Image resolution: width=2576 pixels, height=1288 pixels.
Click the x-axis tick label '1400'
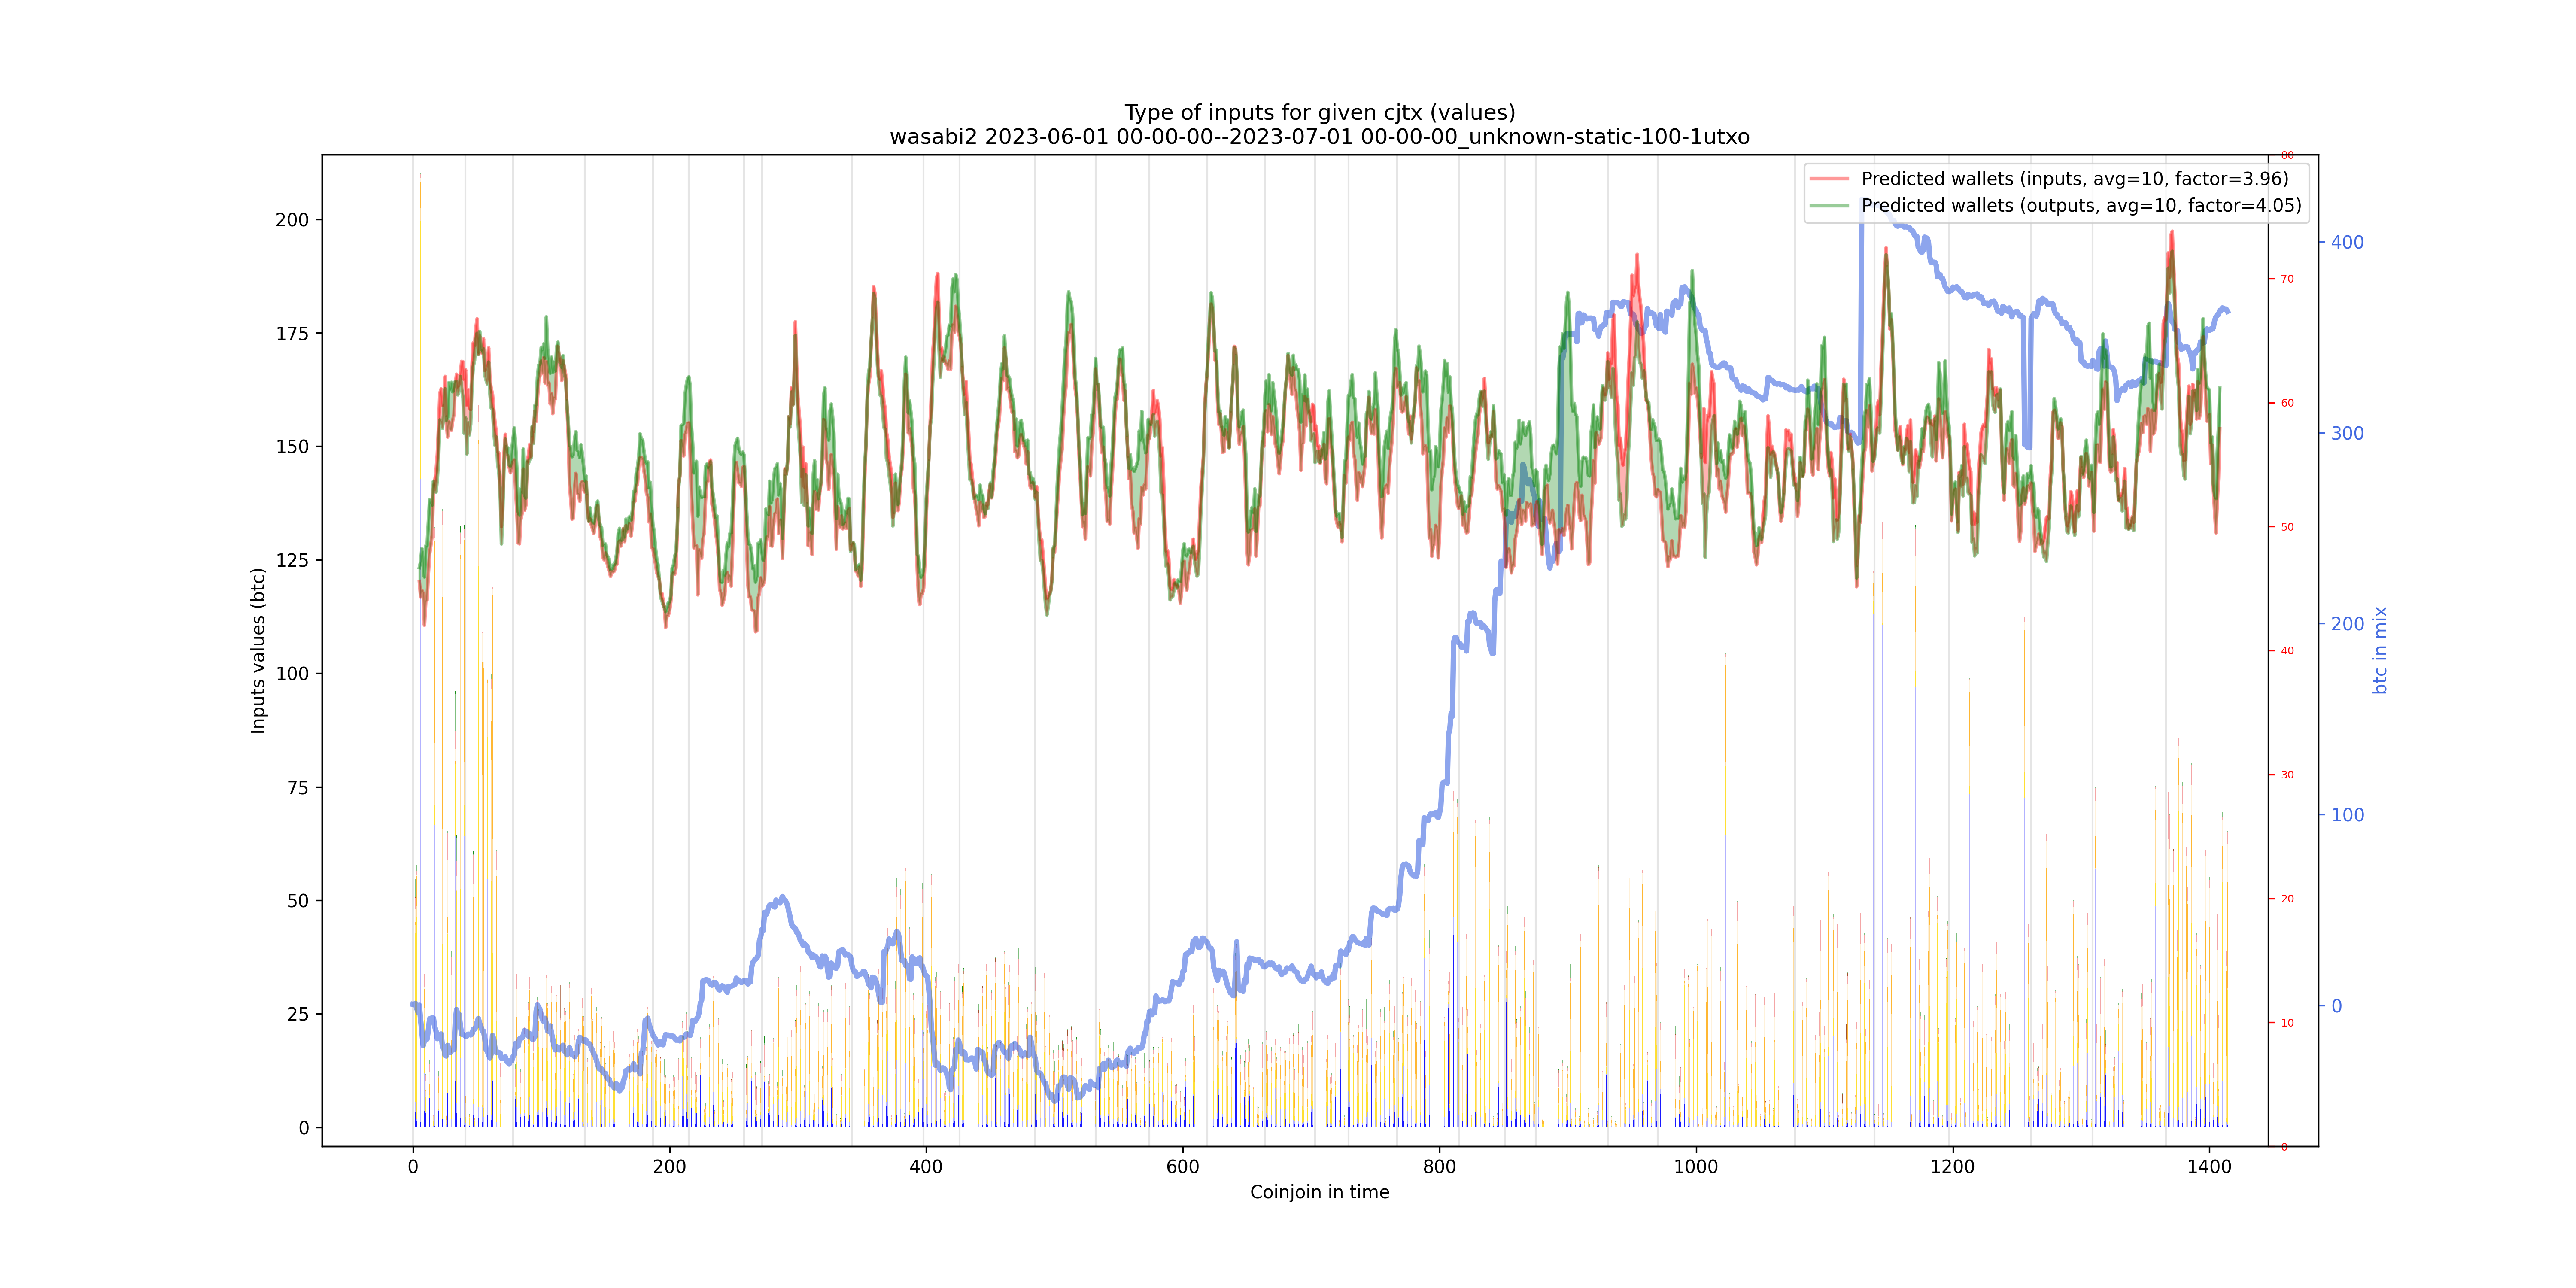[2209, 1166]
